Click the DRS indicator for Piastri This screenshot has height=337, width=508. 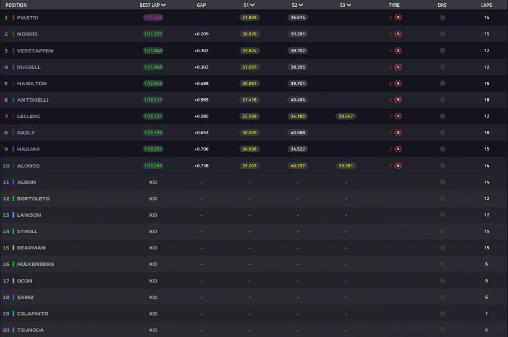[x=443, y=18]
